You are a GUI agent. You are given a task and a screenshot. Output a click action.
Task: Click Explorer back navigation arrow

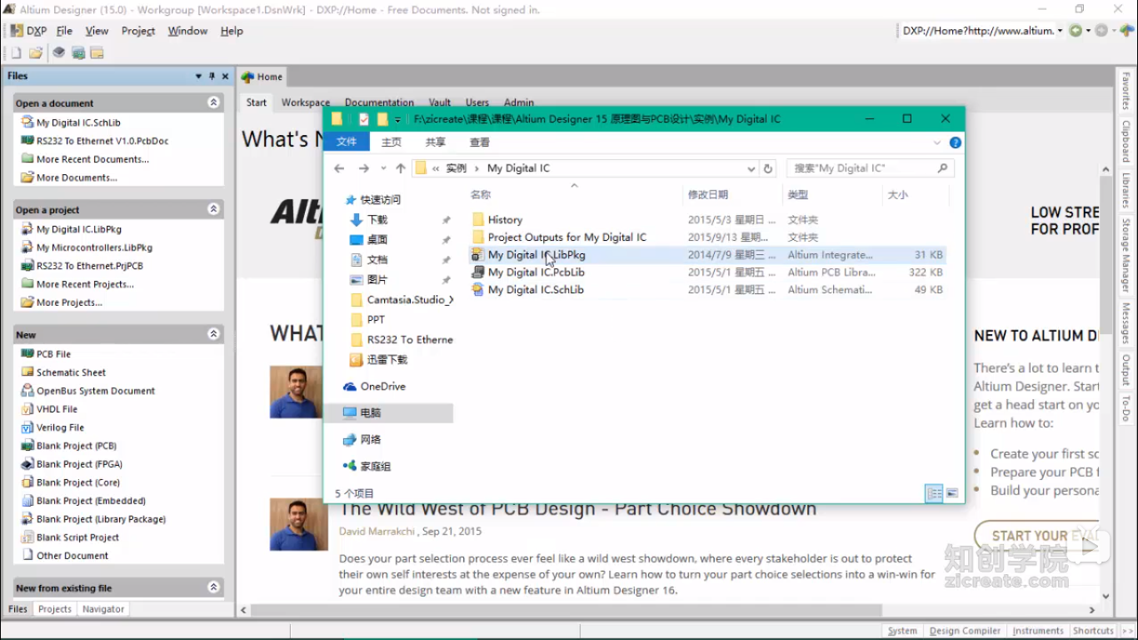(339, 168)
